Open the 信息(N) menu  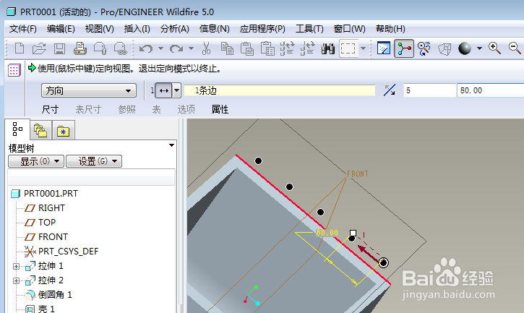[214, 29]
